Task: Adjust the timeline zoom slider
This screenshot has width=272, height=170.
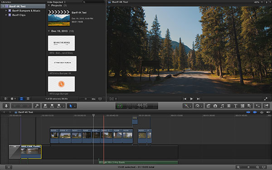Action: pyautogui.click(x=248, y=167)
